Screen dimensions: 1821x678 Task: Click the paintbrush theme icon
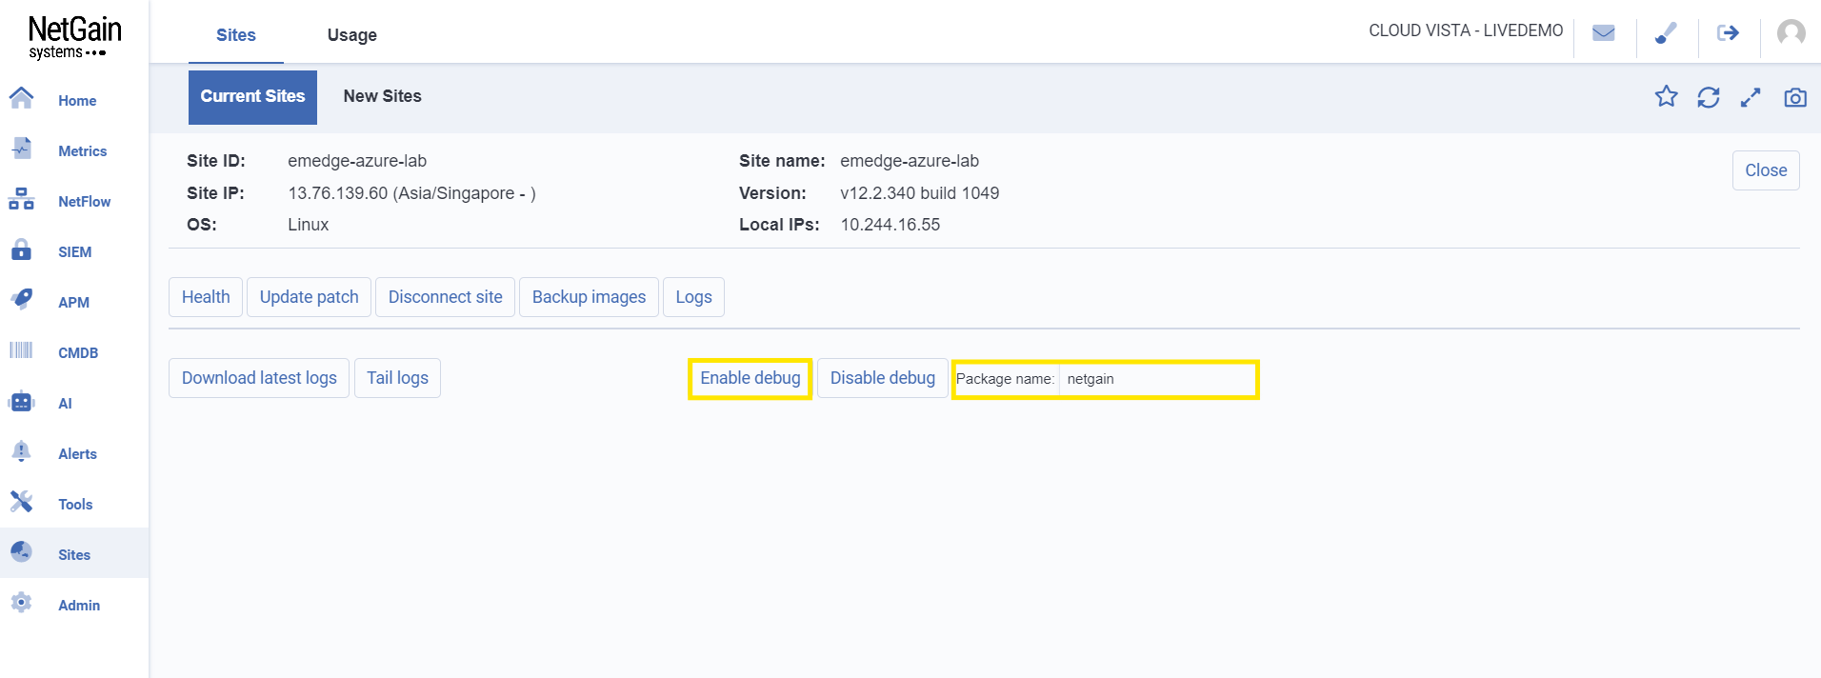[x=1666, y=33]
